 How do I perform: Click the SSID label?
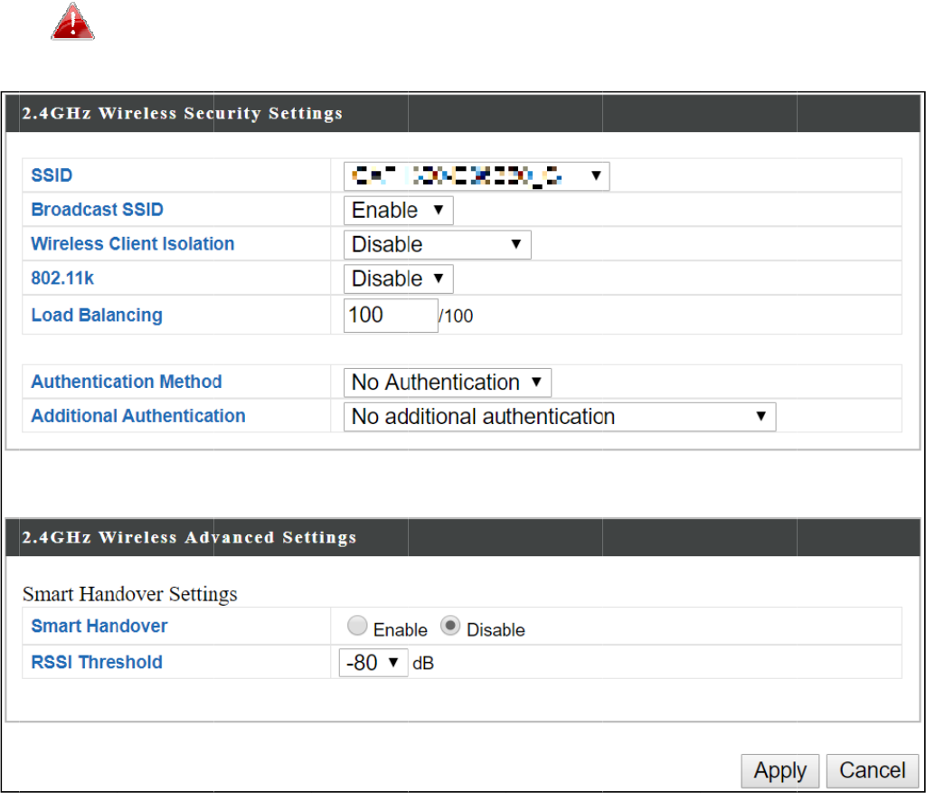(52, 175)
